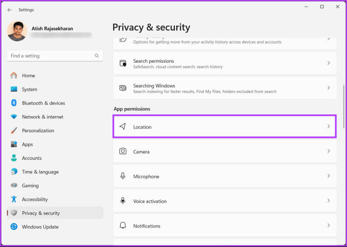
Task: Open Accounts settings label
Action: click(32, 158)
